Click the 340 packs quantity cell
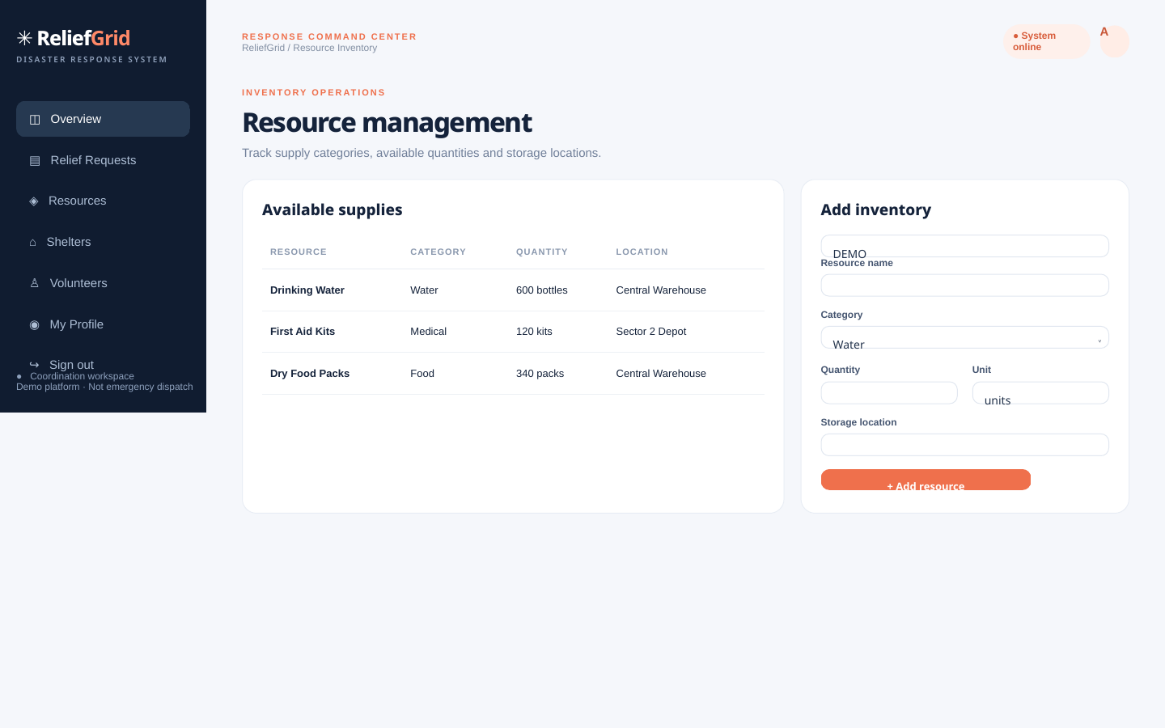The width and height of the screenshot is (1165, 728). pyautogui.click(x=540, y=374)
